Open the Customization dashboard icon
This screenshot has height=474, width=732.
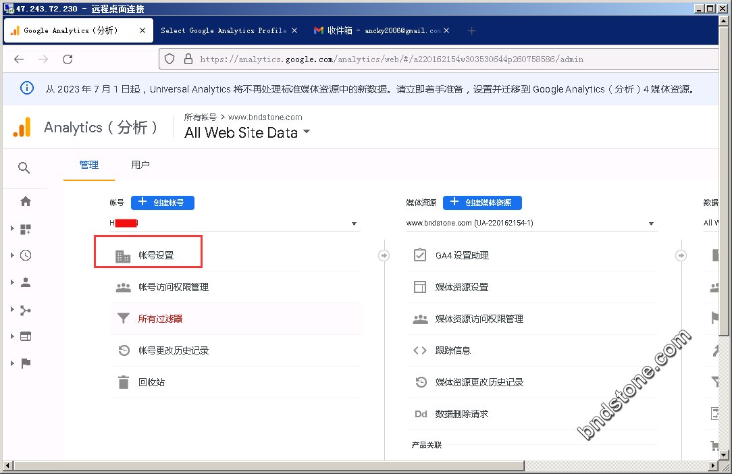(26, 229)
